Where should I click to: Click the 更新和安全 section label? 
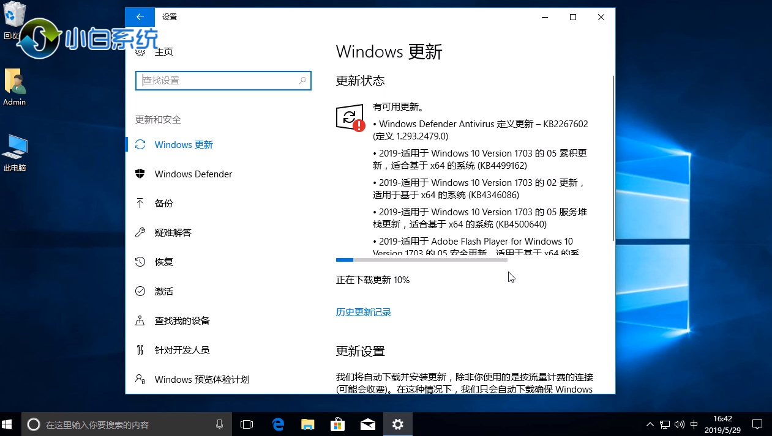(x=158, y=120)
